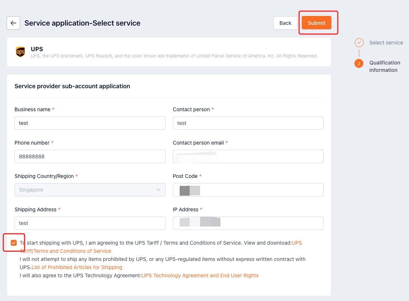The image size is (409, 301).
Task: Click the red asterisk beside IP Address
Action: pos(201,209)
